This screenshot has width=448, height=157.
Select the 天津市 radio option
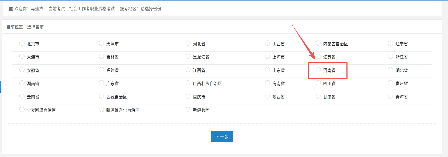point(101,43)
